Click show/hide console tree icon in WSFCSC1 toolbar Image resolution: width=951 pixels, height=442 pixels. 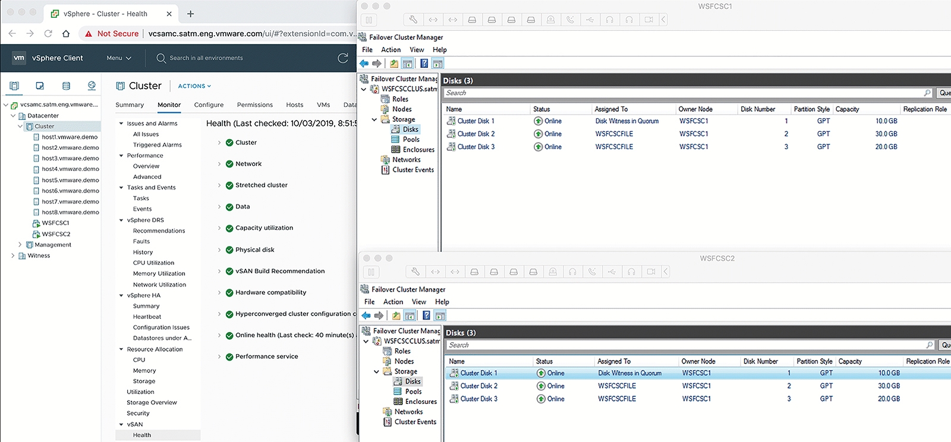pyautogui.click(x=408, y=64)
